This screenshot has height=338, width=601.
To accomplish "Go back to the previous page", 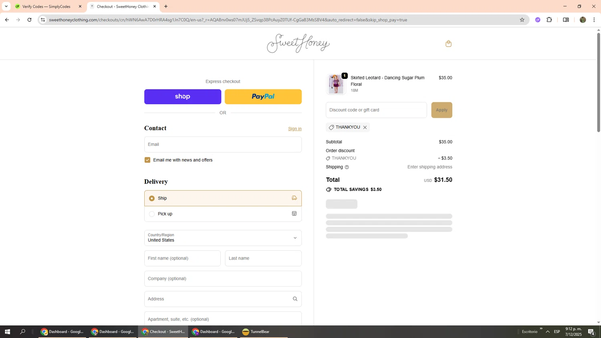I will (7, 20).
